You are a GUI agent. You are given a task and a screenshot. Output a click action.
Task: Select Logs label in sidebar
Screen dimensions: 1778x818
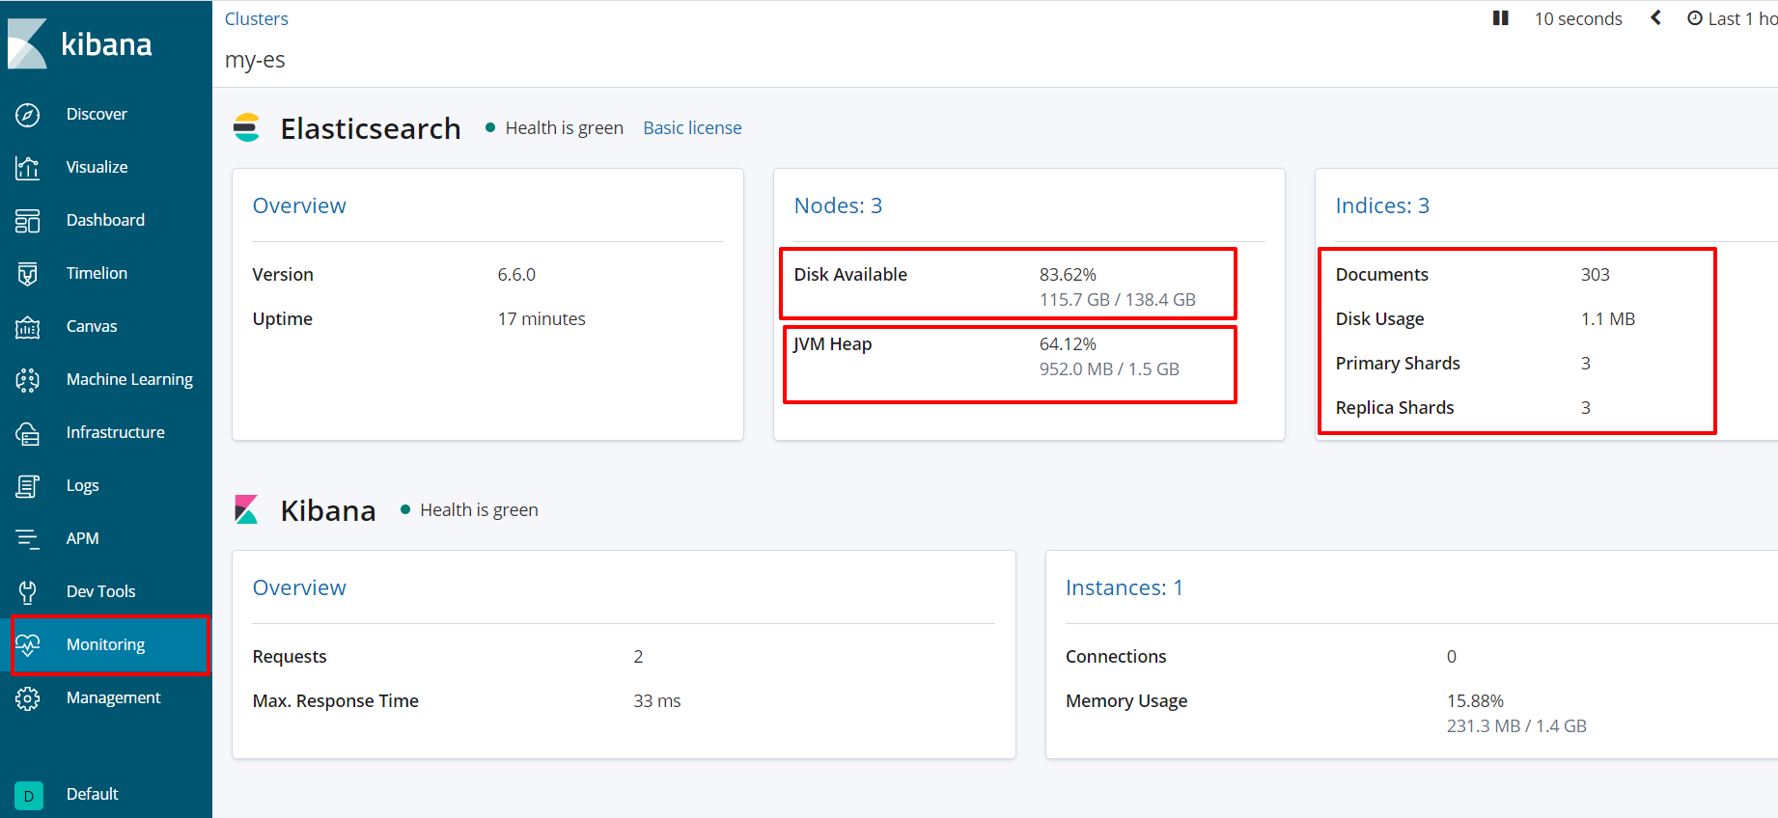coord(82,485)
